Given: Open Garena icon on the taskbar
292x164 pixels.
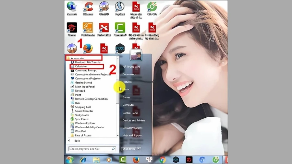Looking at the screenshot, I should click(x=189, y=160).
